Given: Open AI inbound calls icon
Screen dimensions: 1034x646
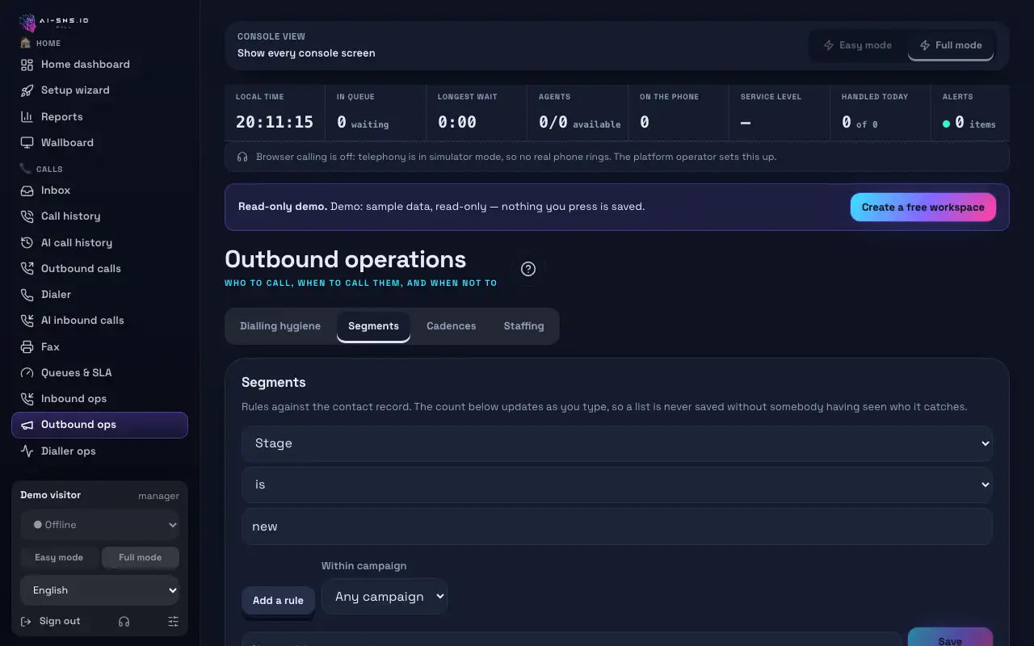Looking at the screenshot, I should tap(27, 321).
